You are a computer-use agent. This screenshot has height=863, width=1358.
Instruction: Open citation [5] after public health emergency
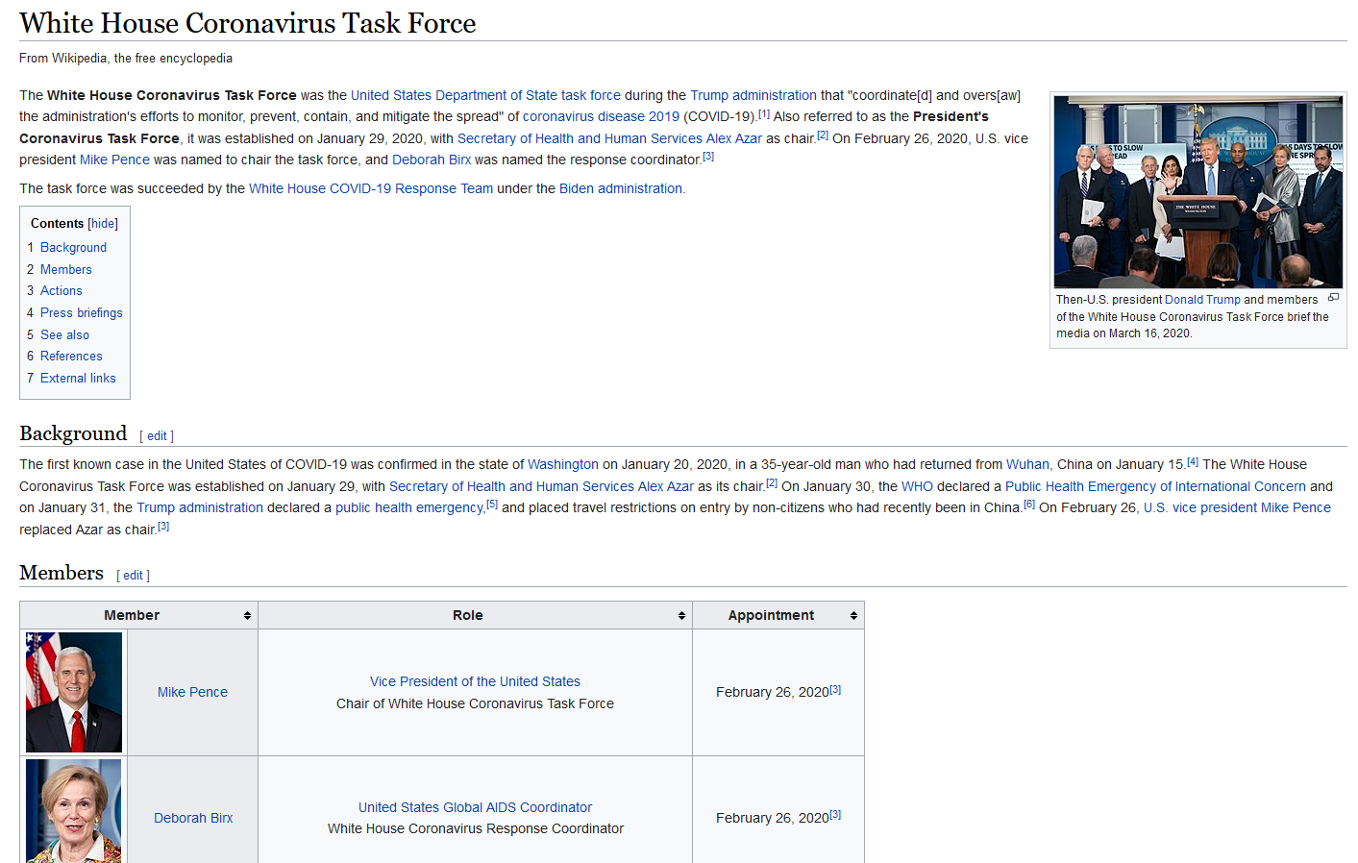point(492,505)
